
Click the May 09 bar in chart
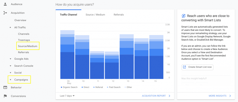coord(67,55)
